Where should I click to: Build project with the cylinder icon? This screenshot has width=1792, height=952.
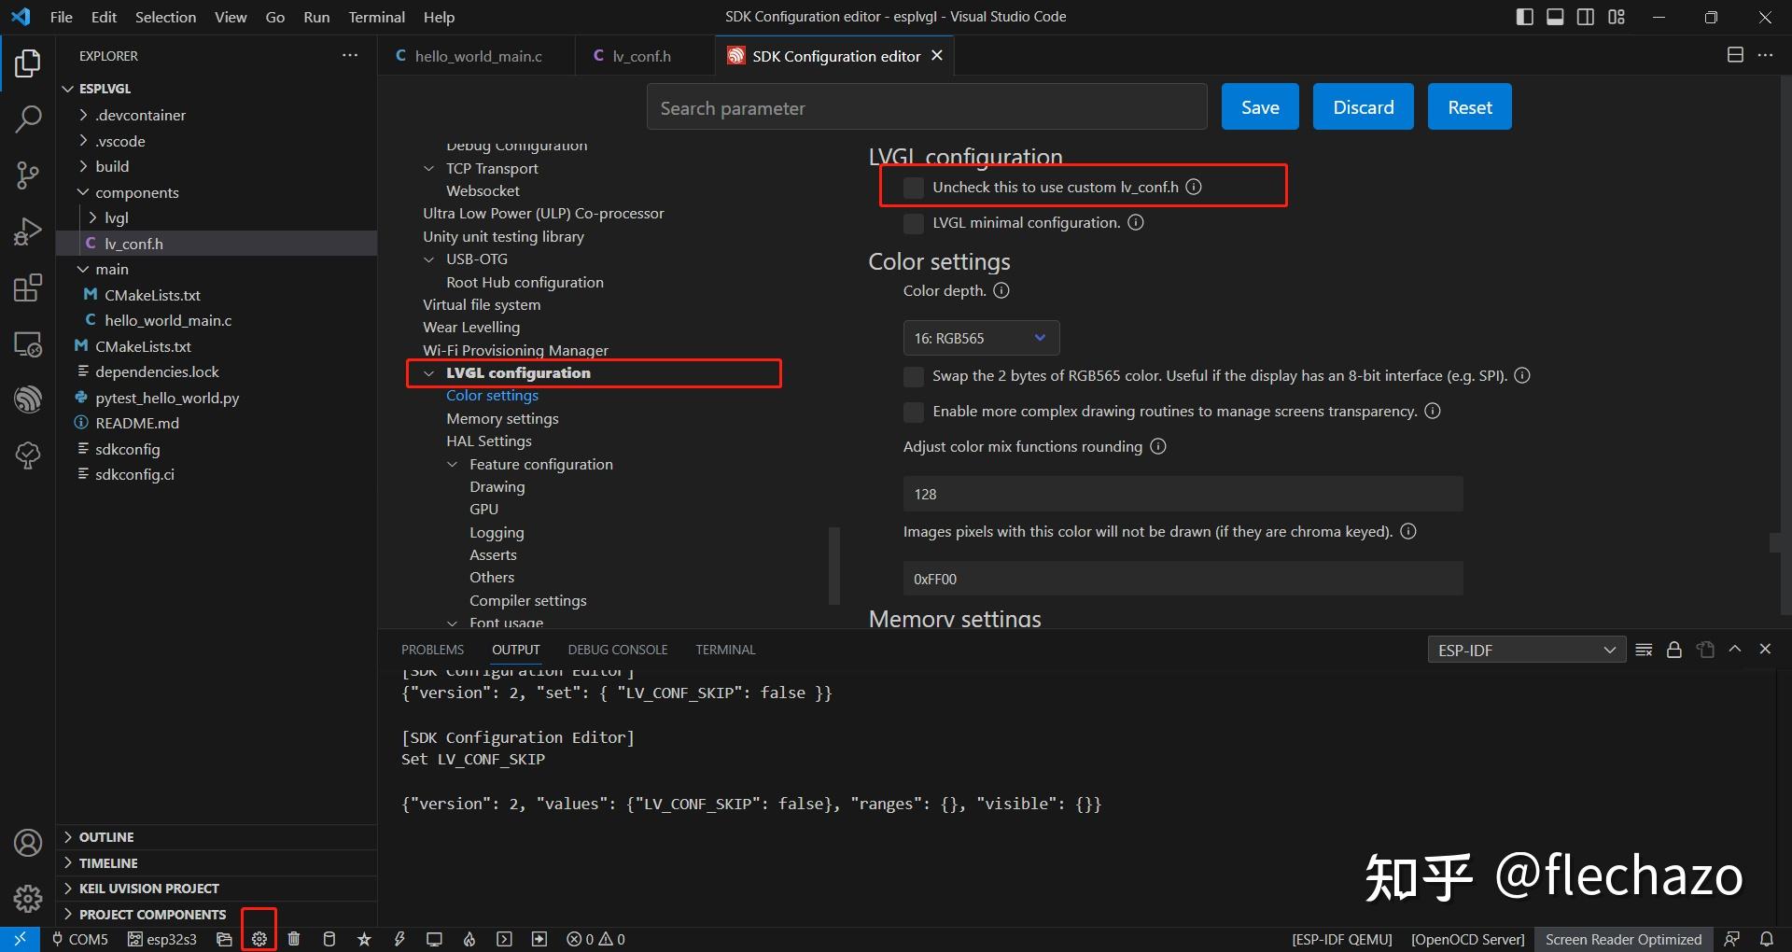click(329, 939)
